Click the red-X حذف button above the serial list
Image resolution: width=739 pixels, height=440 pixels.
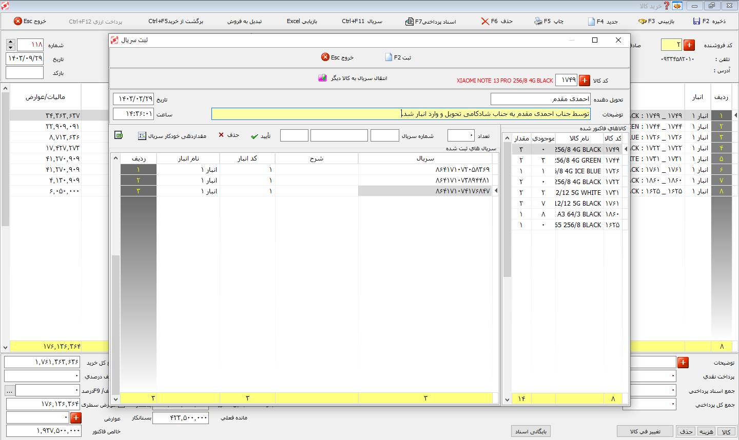coord(229,135)
